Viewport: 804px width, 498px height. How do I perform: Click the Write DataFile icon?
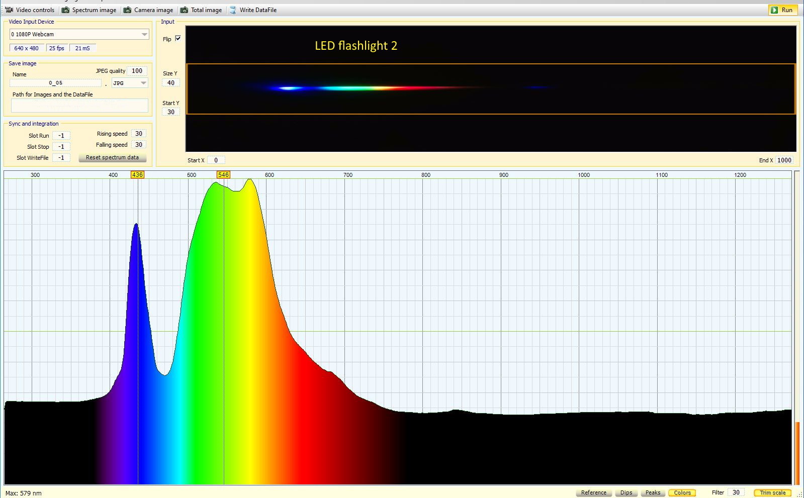[233, 10]
